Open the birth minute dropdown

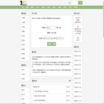[62, 38]
